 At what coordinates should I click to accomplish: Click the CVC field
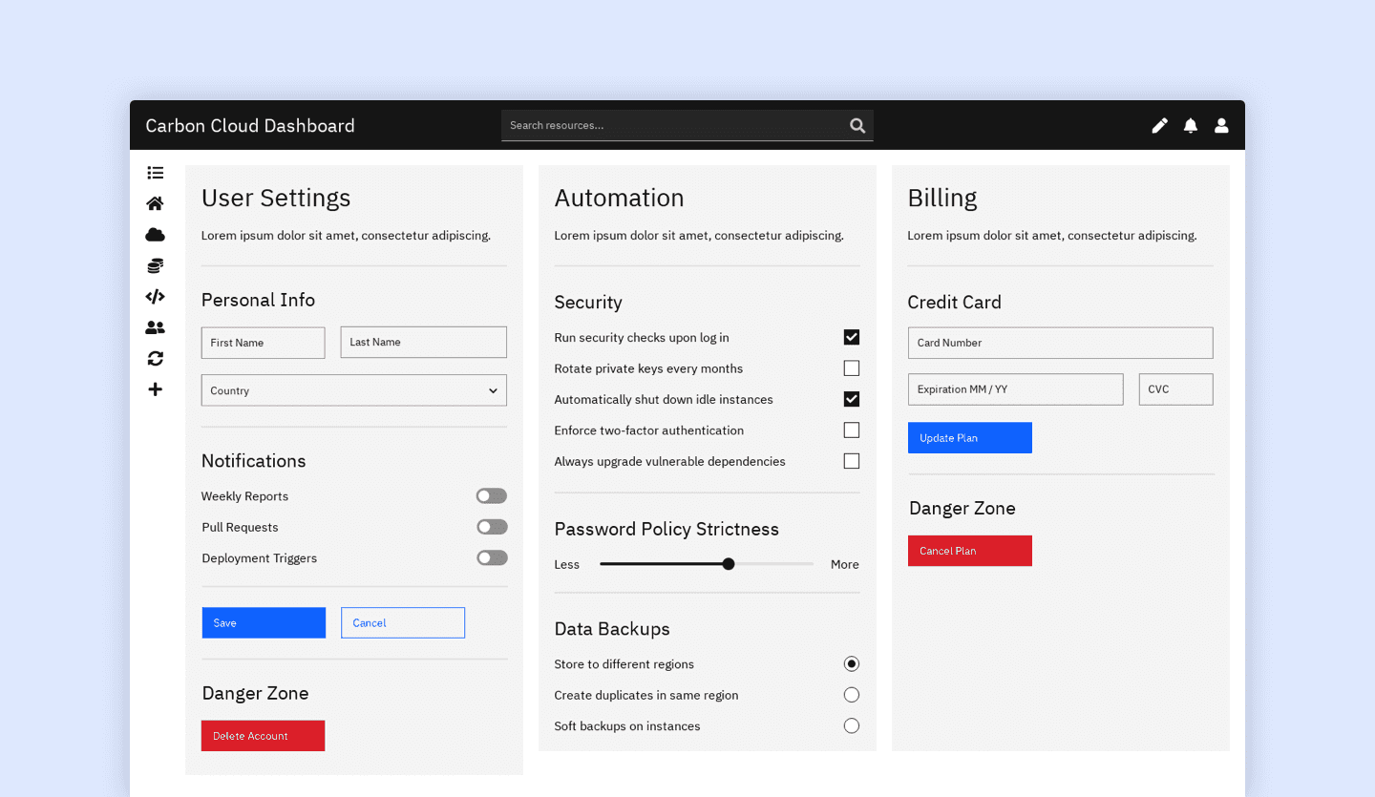(x=1175, y=389)
